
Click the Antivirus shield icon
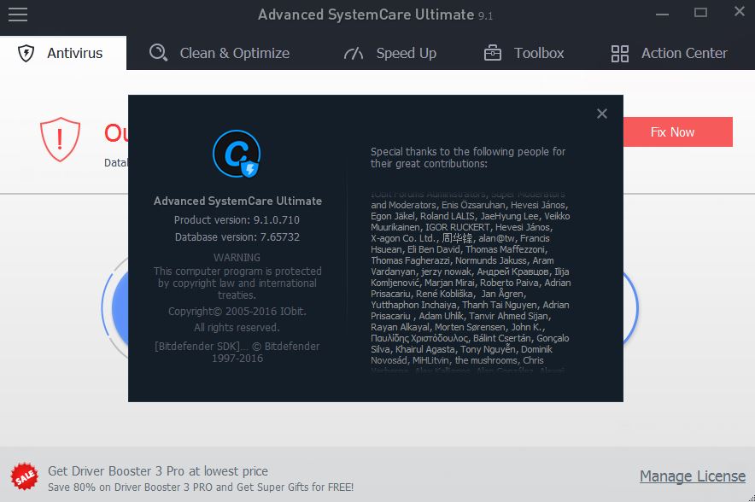[26, 52]
